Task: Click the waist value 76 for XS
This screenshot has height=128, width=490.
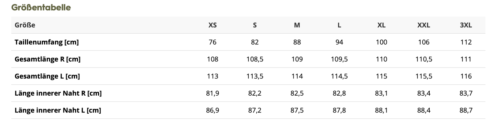Action: click(213, 42)
